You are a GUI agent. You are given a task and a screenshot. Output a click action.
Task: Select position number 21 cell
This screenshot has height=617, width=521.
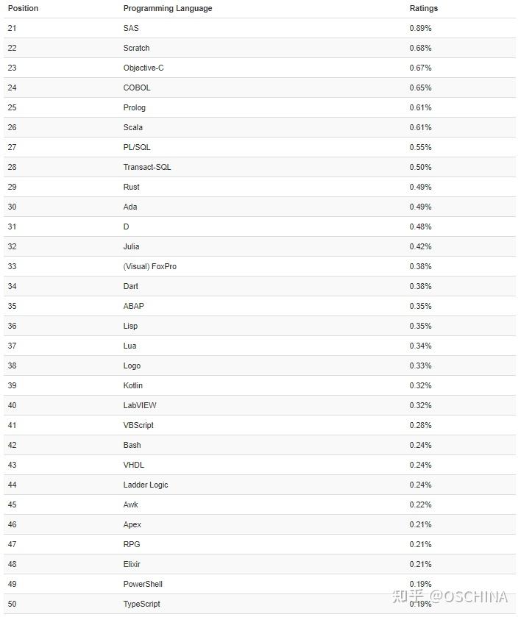[12, 28]
